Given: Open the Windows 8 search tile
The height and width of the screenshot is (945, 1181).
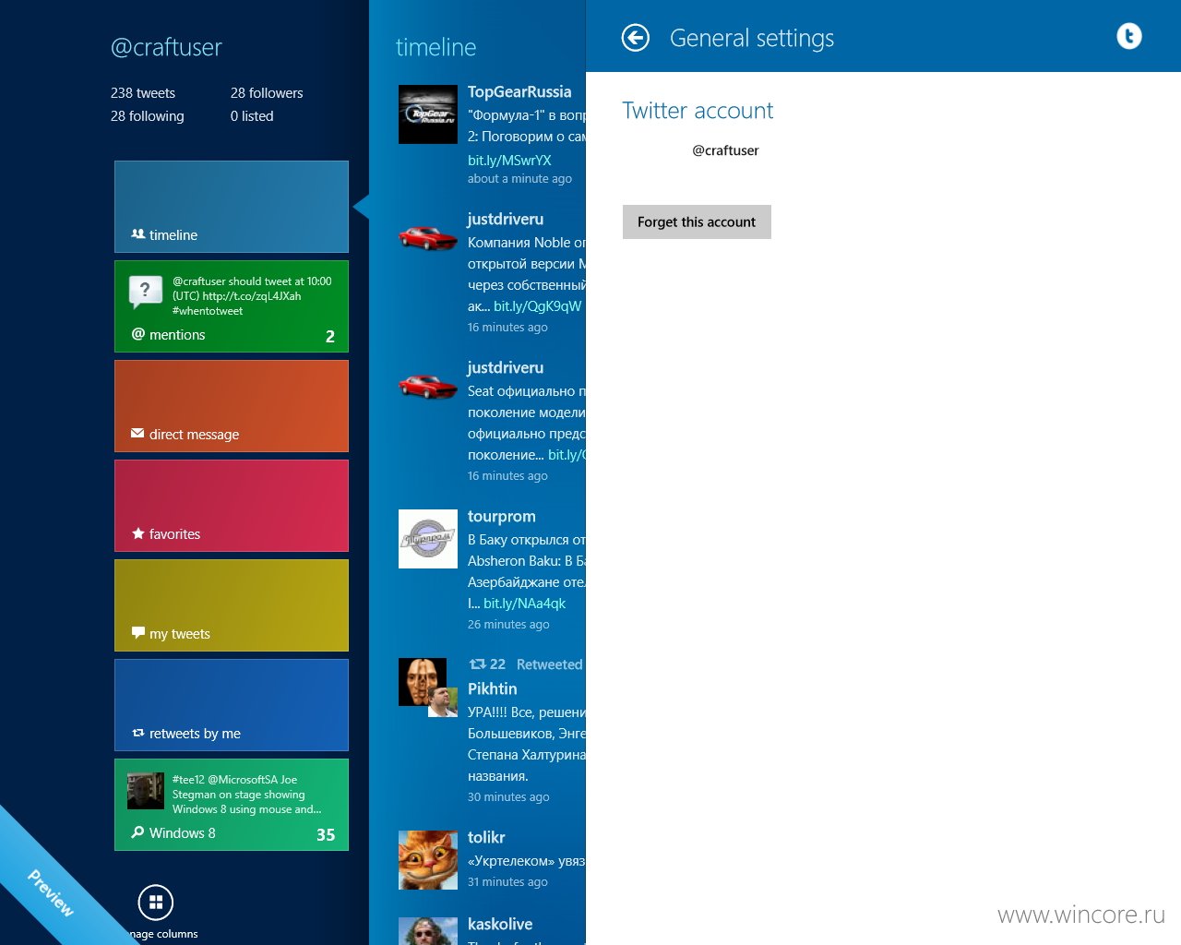Looking at the screenshot, I should [x=232, y=805].
